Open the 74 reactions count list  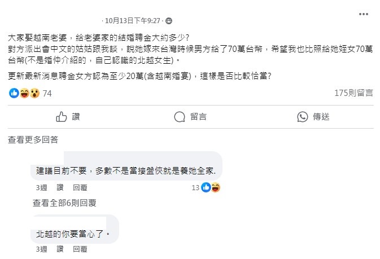(x=47, y=93)
